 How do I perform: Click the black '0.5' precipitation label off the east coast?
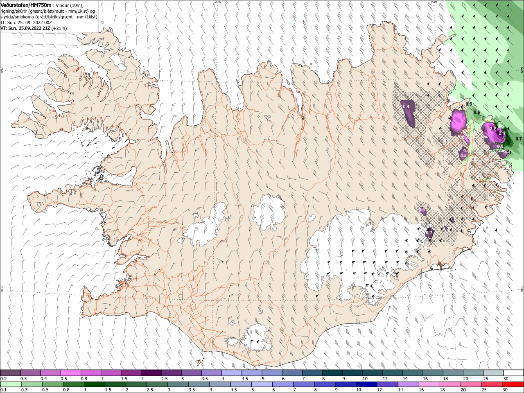tap(469, 104)
